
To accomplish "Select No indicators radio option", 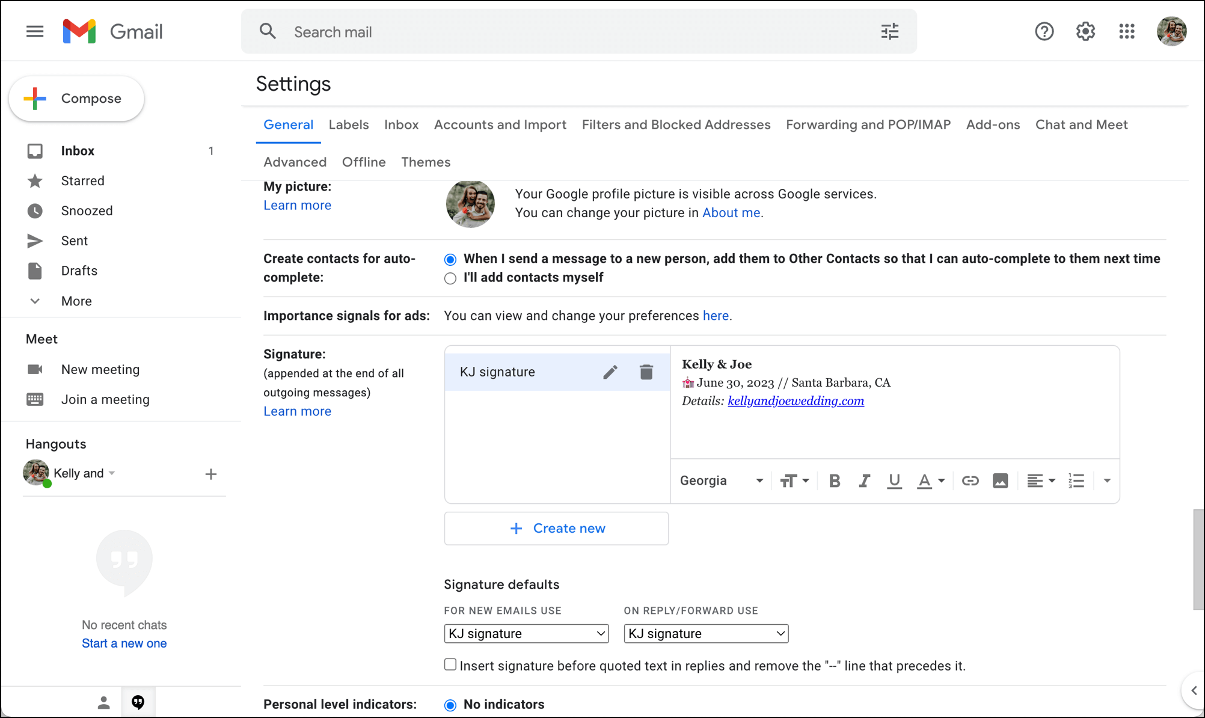I will 450,705.
